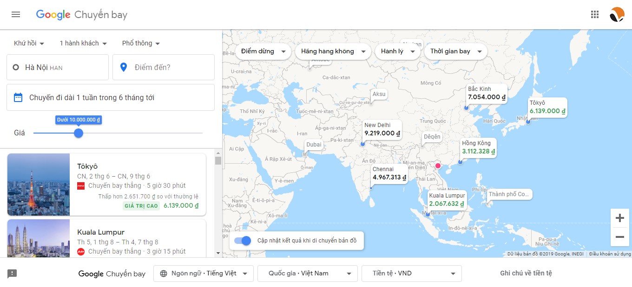Open Ghi chú về tiền tệ link
Viewport: 632px width, 287px height.
pyautogui.click(x=526, y=274)
